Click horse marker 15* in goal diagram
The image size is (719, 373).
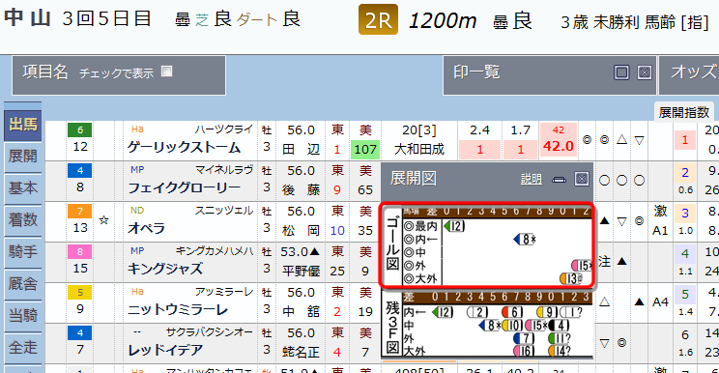pyautogui.click(x=582, y=266)
